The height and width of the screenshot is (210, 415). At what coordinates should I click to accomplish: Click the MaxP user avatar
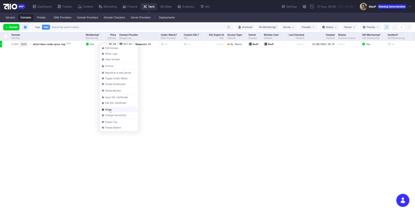[x=363, y=7]
